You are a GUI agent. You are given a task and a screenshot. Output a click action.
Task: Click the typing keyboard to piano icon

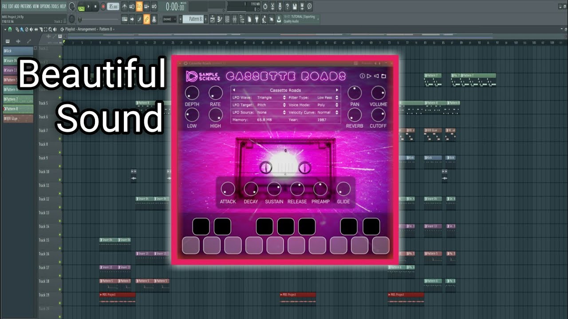124,19
